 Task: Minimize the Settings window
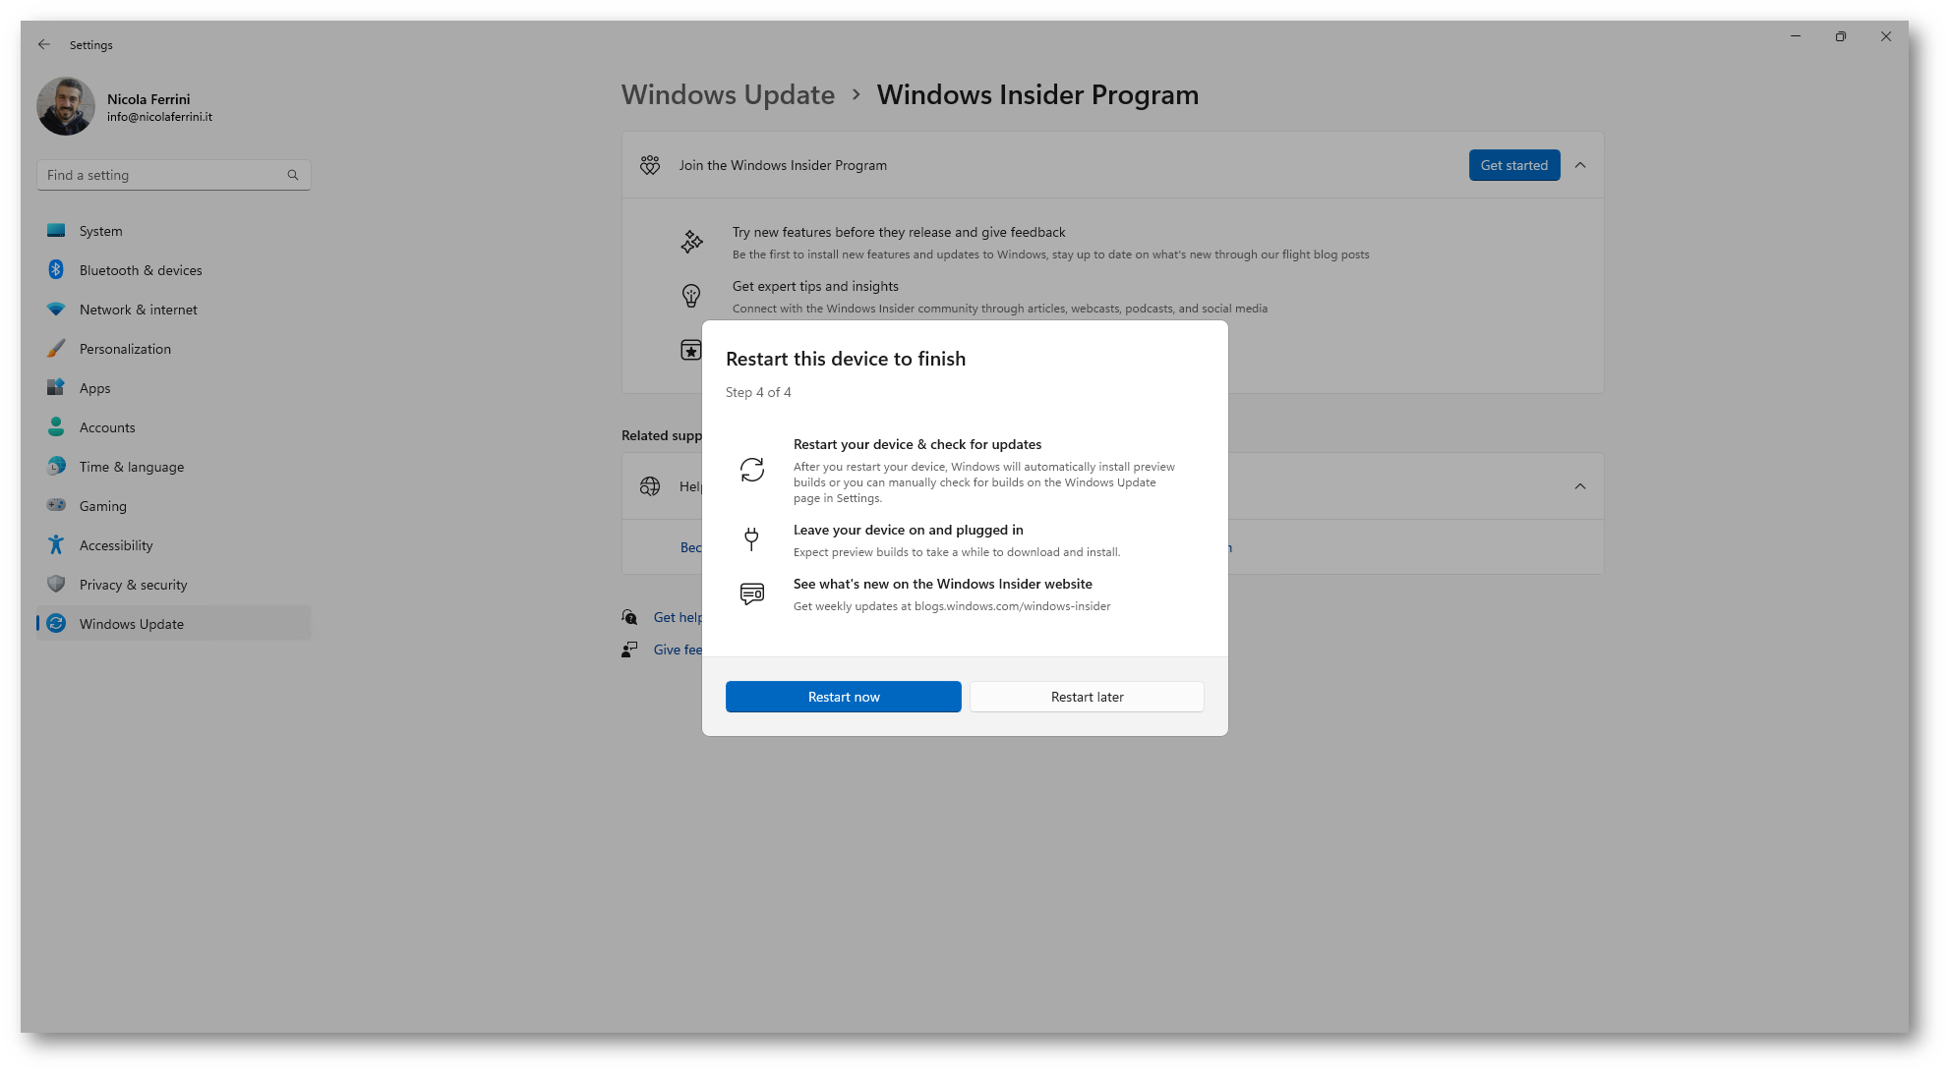1795,36
